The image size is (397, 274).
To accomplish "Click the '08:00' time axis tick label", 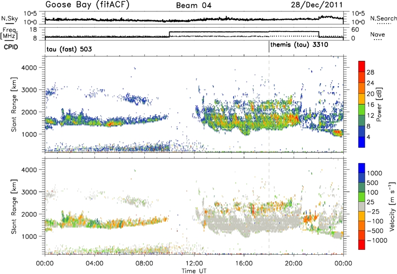I will tap(144, 264).
